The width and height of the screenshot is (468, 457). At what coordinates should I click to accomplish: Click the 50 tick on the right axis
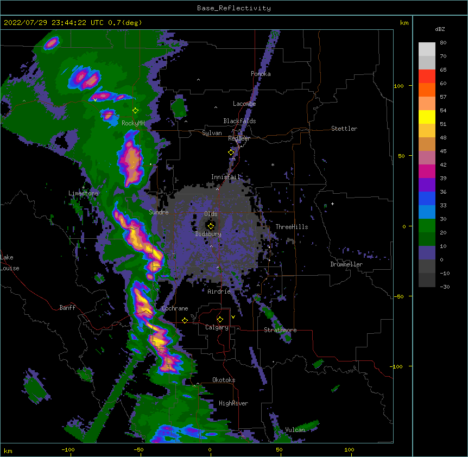point(401,156)
